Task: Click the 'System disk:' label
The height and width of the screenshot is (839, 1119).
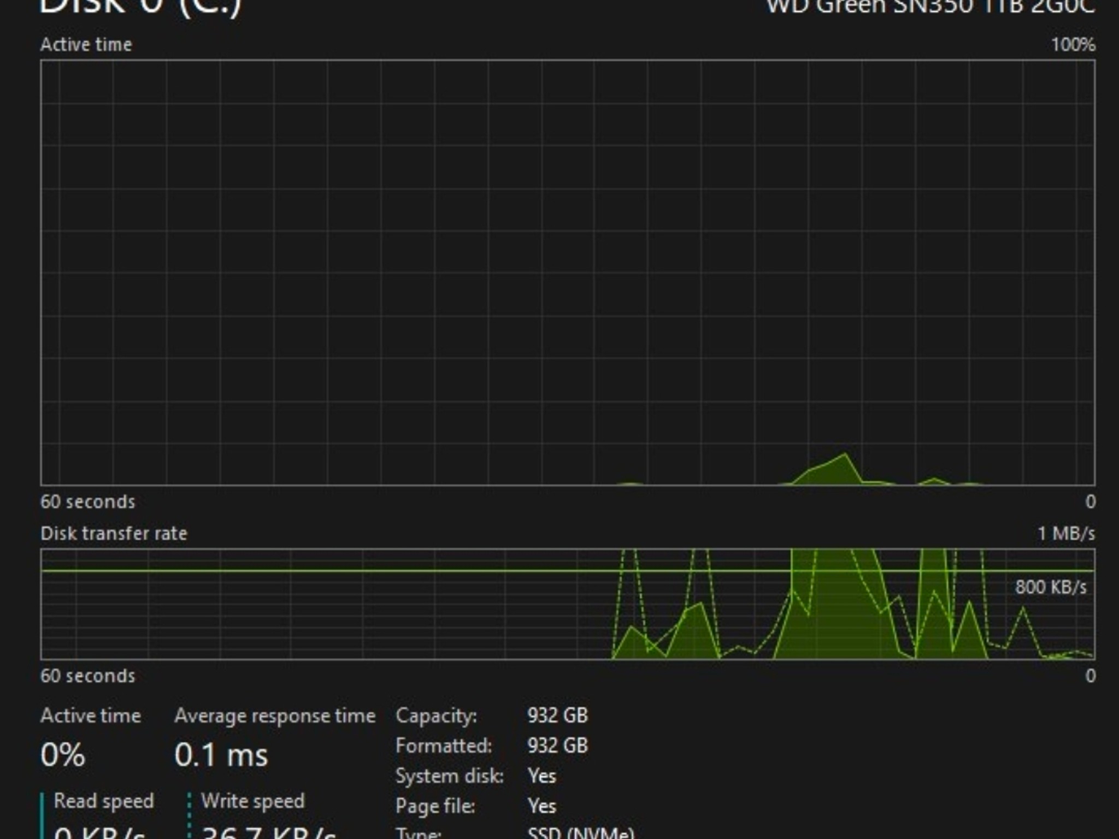Action: point(449,776)
